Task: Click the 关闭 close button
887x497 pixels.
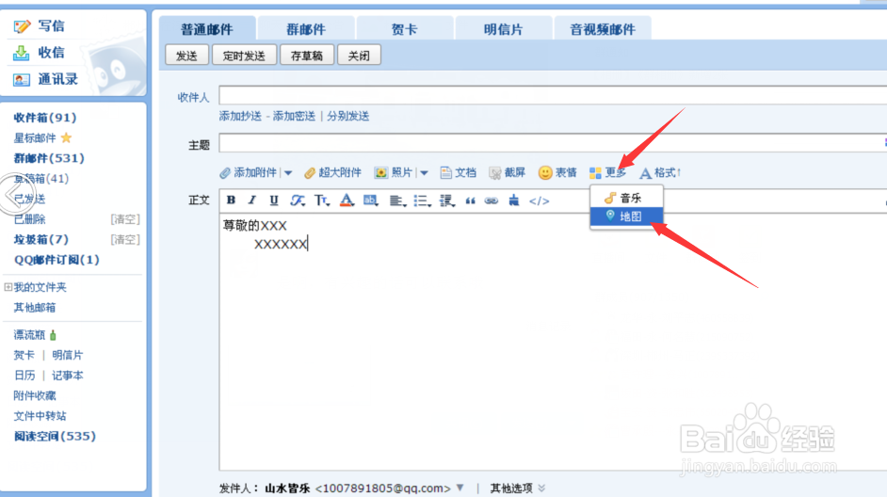Action: tap(359, 56)
